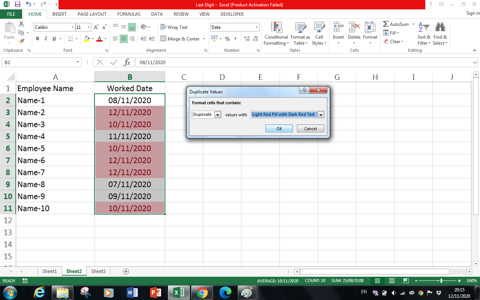Screen dimensions: 480x300
Task: Toggle Bold formatting
Action: 37,39
